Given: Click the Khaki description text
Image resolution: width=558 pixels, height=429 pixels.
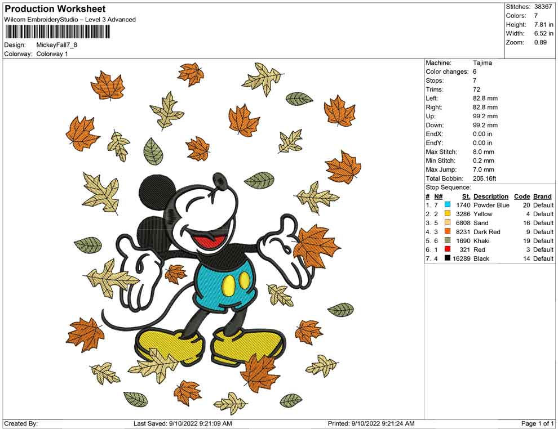Looking at the screenshot, I should (x=481, y=240).
